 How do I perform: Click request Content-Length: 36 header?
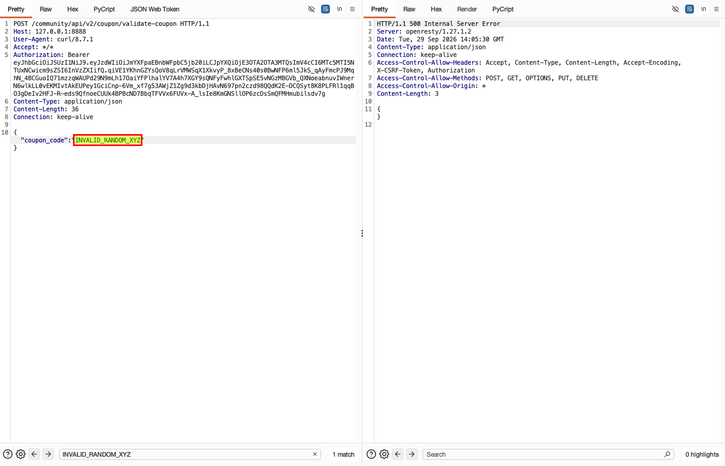(x=46, y=109)
